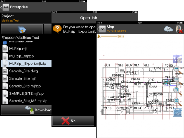Click the zoom in magnifier on map
The height and width of the screenshot is (138, 184).
tap(178, 70)
